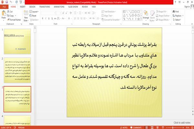Click the PowerPoint Help question mark
The width and height of the screenshot is (194, 129).
pyautogui.click(x=175, y=2)
